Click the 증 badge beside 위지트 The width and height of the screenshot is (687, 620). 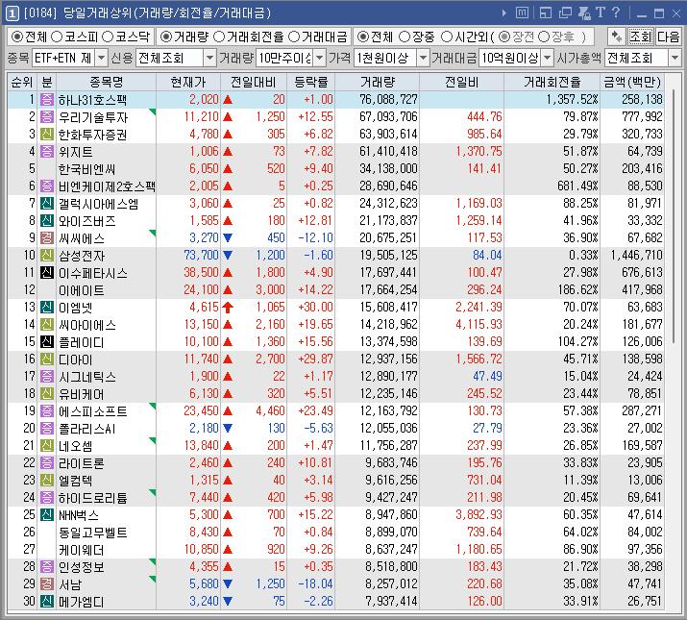47,152
